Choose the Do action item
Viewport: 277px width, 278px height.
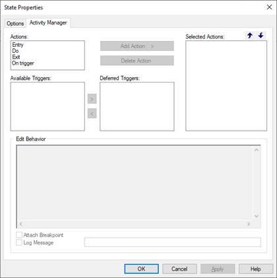(x=15, y=51)
